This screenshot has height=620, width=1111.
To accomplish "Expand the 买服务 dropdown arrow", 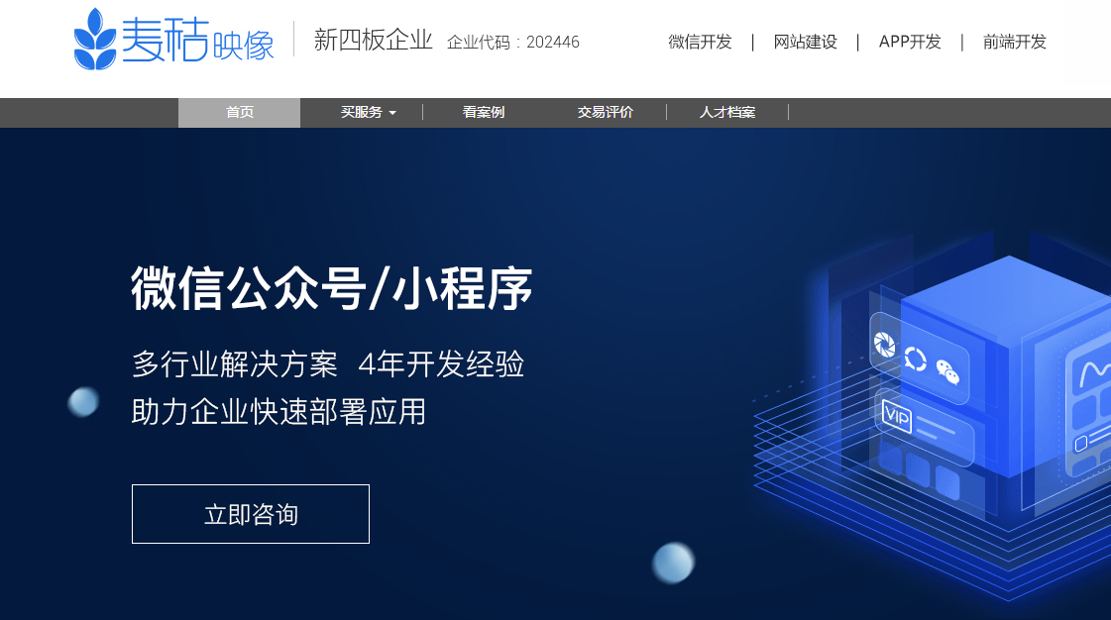I will coord(392,113).
